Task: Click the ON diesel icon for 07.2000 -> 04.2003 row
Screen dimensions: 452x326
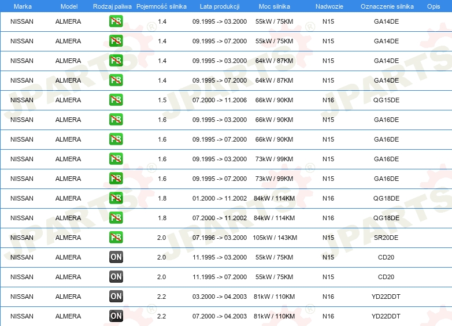Action: [116, 316]
